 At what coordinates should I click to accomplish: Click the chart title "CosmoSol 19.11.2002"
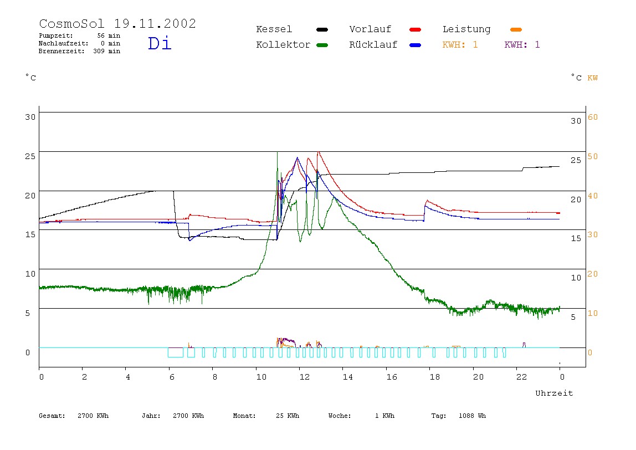tap(117, 23)
